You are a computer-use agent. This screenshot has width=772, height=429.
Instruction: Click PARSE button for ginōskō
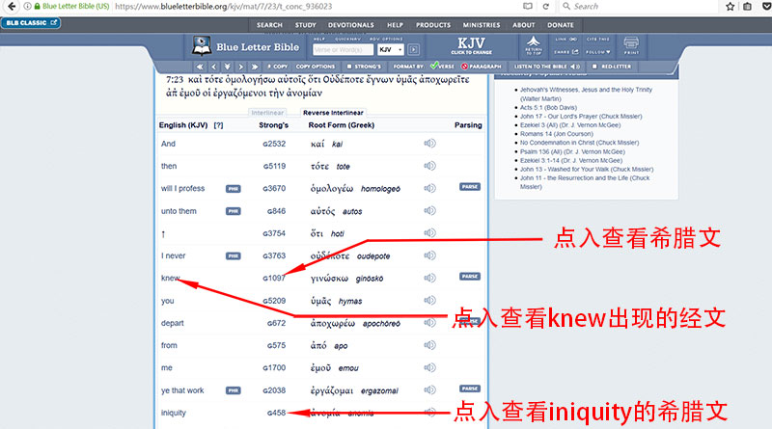[470, 277]
